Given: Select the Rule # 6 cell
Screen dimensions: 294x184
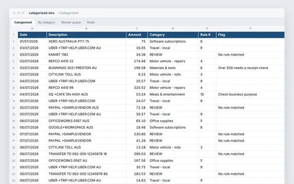Looking at the screenshot, I should point(207,68).
